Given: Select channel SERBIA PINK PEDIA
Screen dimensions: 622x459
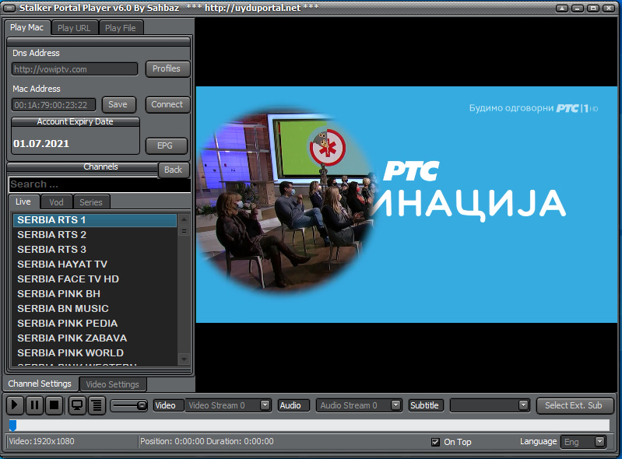Looking at the screenshot, I should [x=95, y=323].
